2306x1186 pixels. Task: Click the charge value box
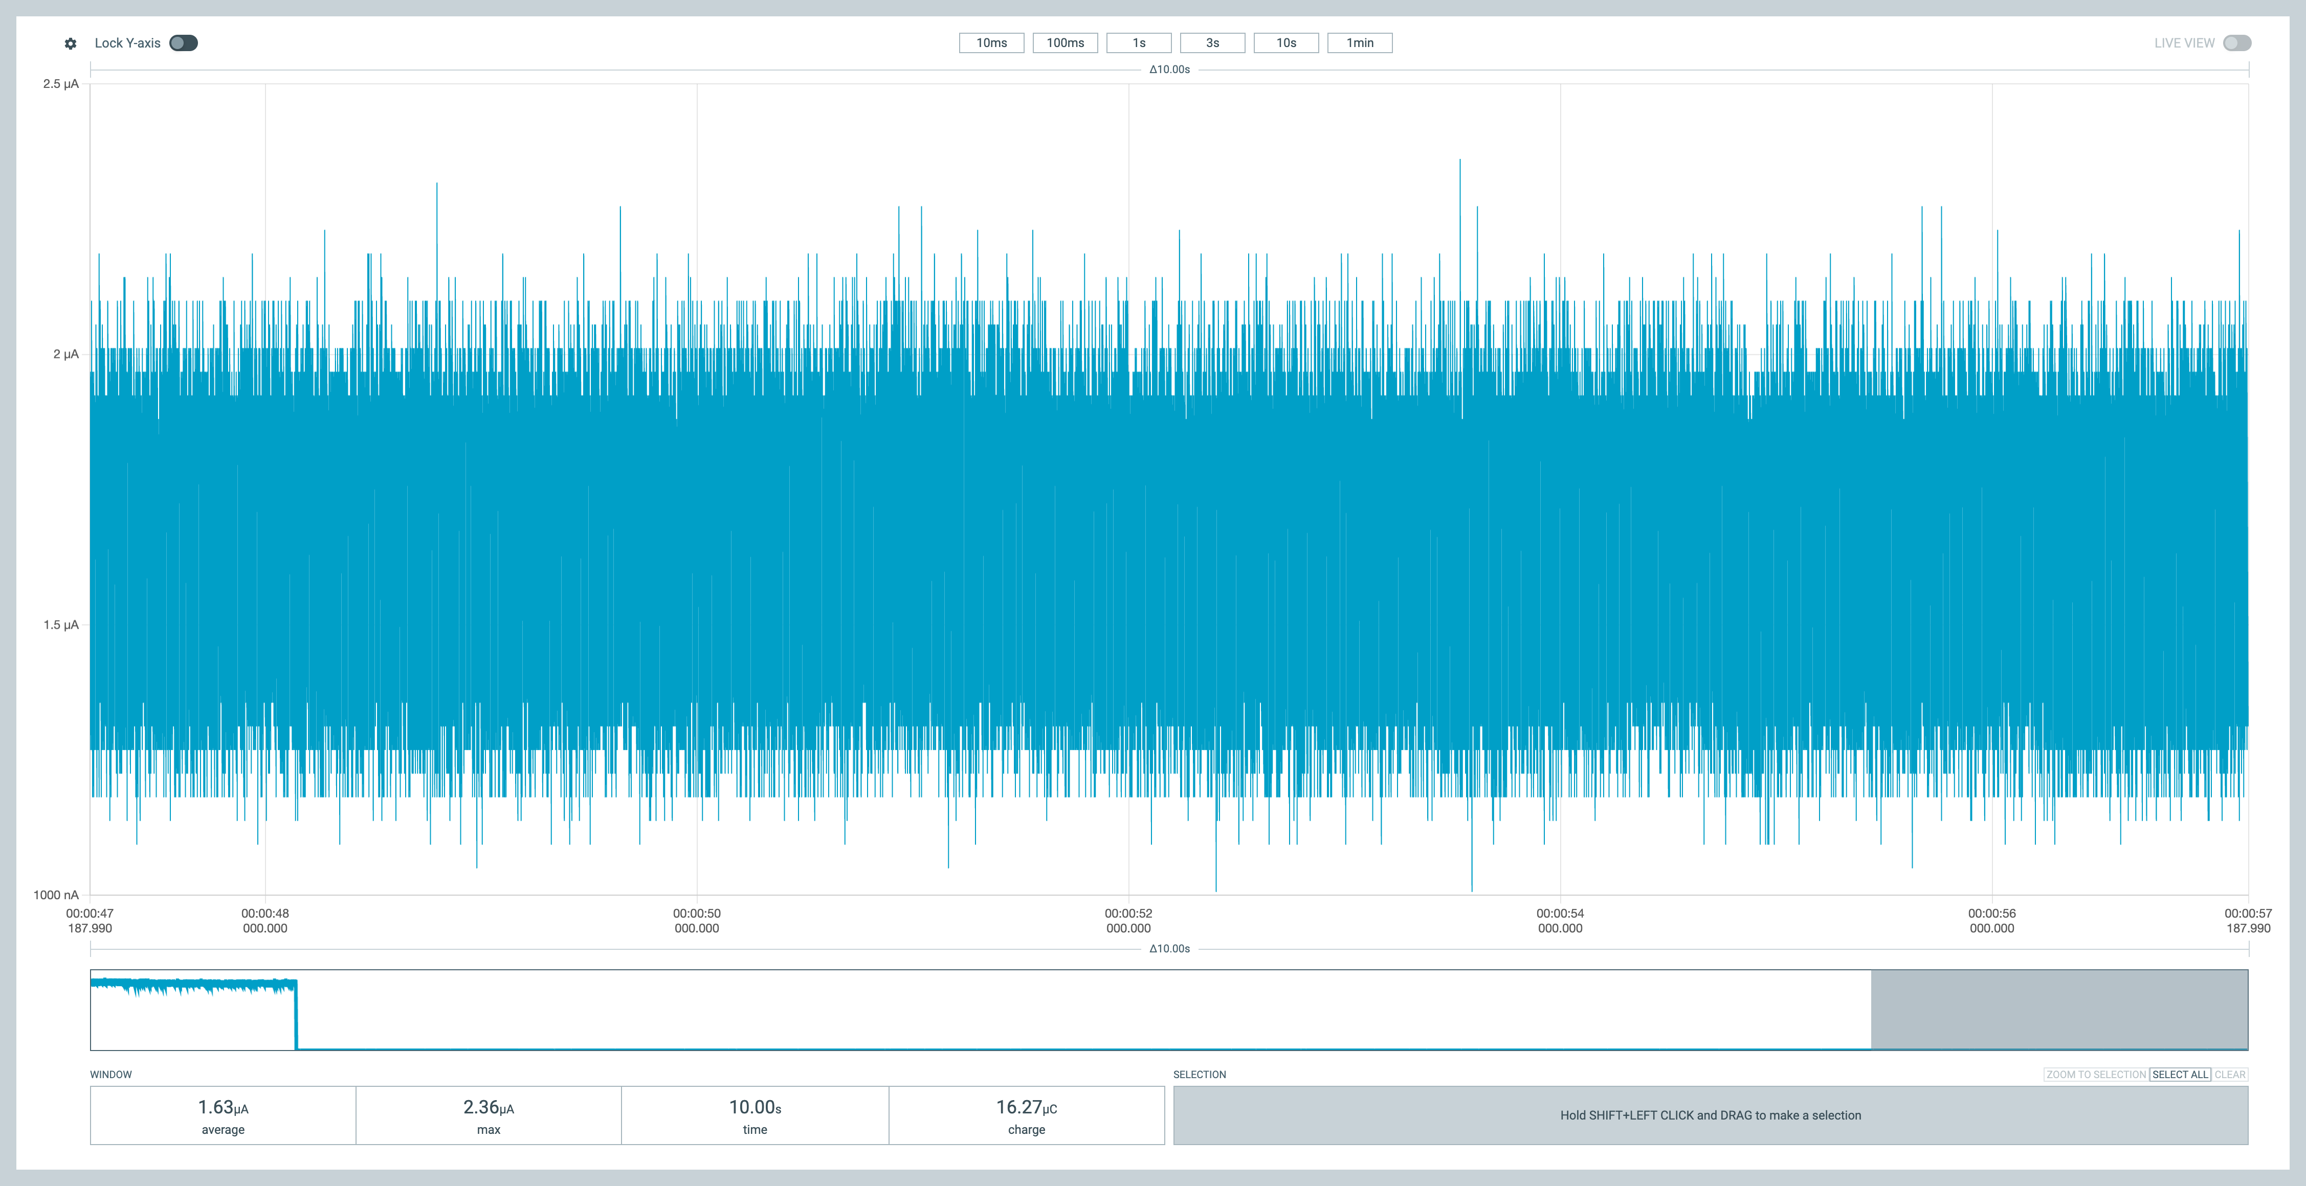[x=1026, y=1115]
